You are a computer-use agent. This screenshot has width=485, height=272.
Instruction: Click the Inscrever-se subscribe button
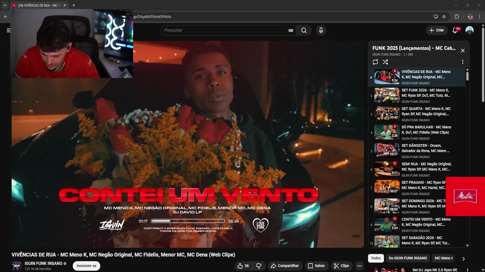[x=86, y=266]
